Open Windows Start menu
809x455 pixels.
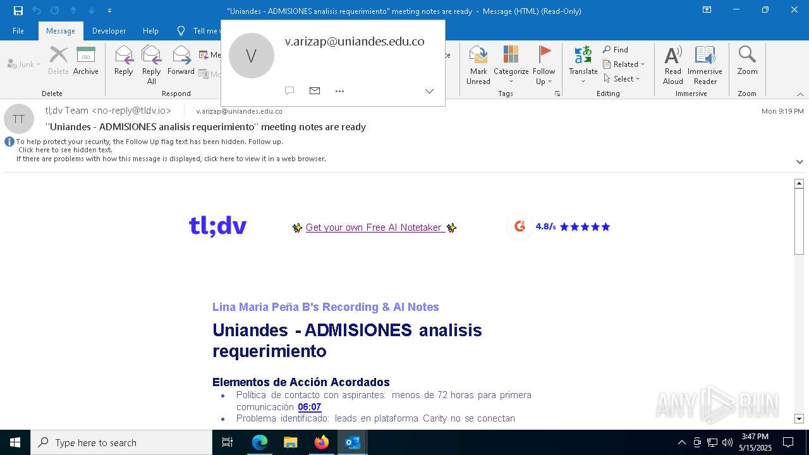point(15,442)
